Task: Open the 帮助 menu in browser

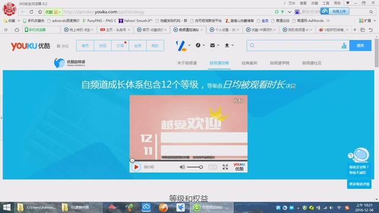Action: tap(337, 3)
